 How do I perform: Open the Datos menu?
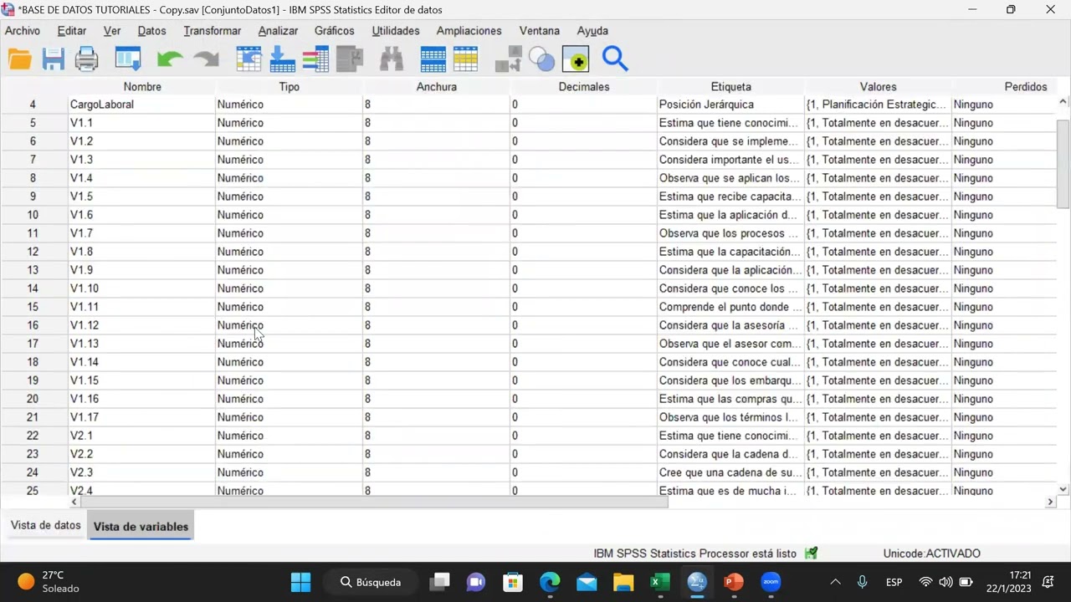[151, 31]
